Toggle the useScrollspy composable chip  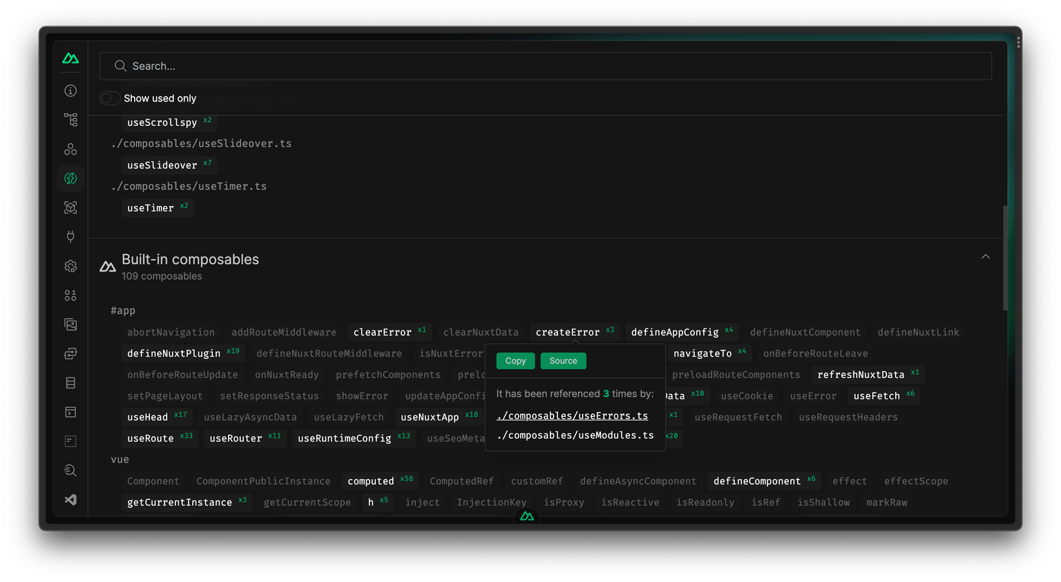(x=169, y=122)
